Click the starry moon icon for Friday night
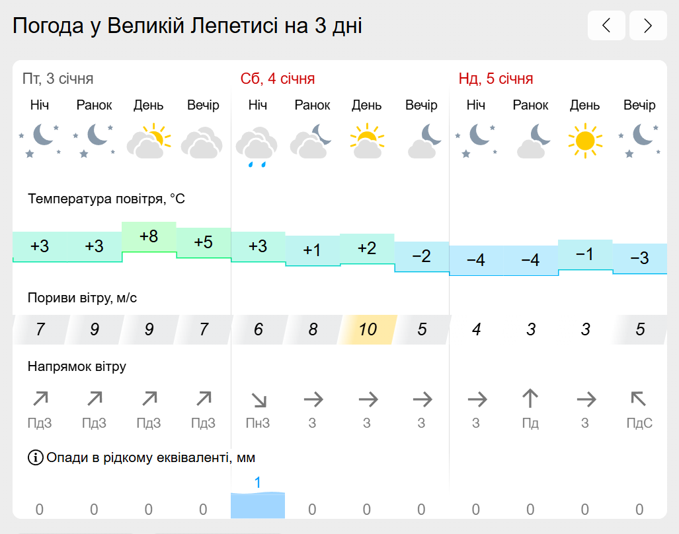 (40, 140)
